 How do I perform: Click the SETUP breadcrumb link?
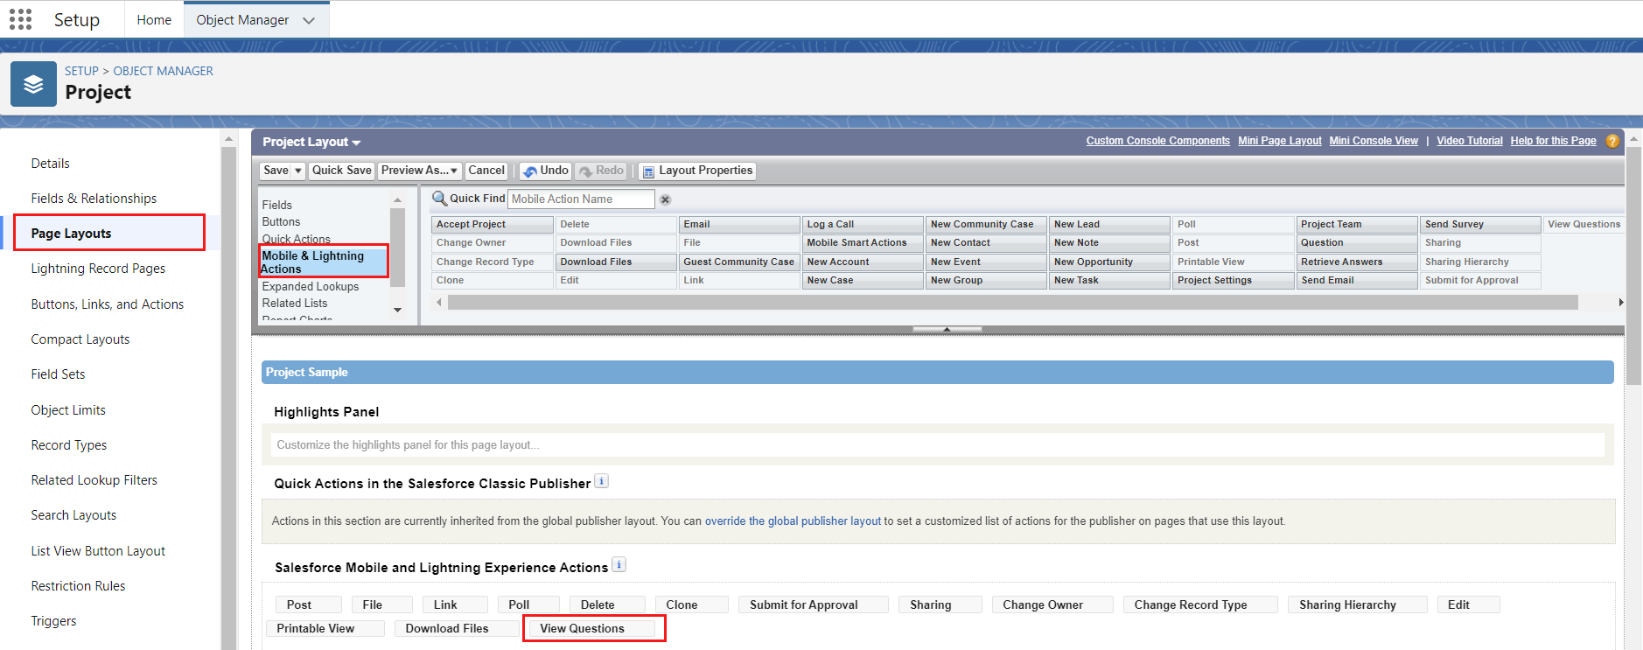click(81, 71)
